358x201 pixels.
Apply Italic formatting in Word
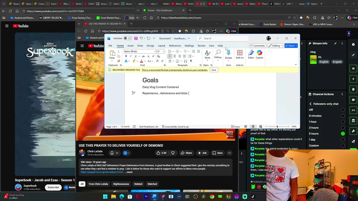[x=131, y=56]
